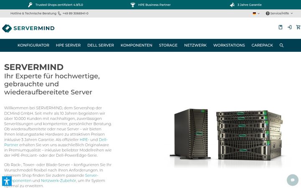This screenshot has width=301, height=188.
Task: Expand the German flag language dropdown
Action: click(x=256, y=13)
